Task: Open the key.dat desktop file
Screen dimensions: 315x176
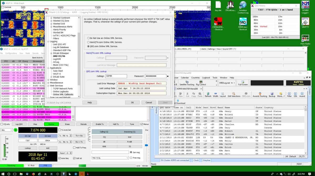Action: pos(218,6)
